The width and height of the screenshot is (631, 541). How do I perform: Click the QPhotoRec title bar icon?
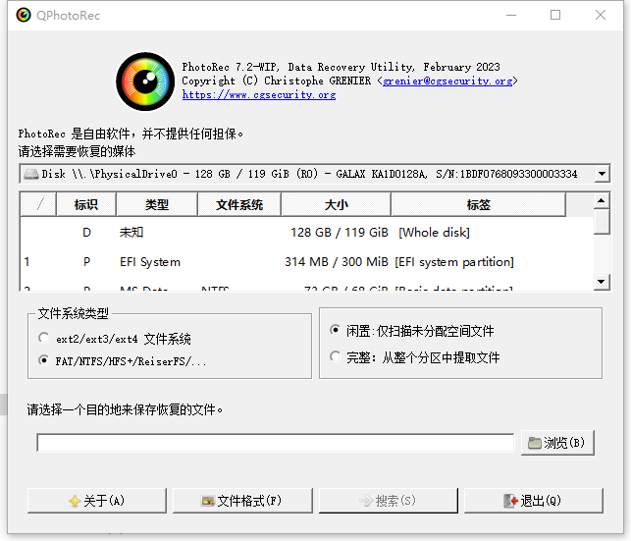pyautogui.click(x=23, y=15)
